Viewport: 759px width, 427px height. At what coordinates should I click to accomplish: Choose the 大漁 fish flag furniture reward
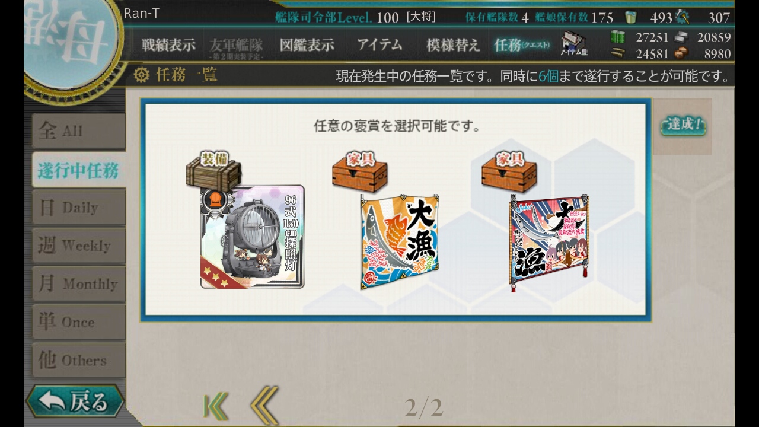tap(400, 241)
